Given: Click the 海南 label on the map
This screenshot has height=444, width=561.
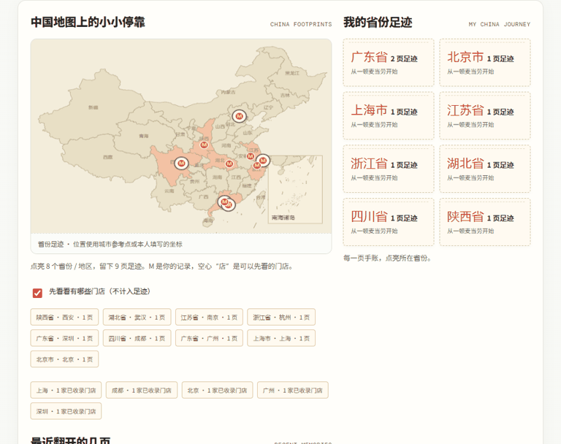Looking at the screenshot, I should tap(208, 221).
